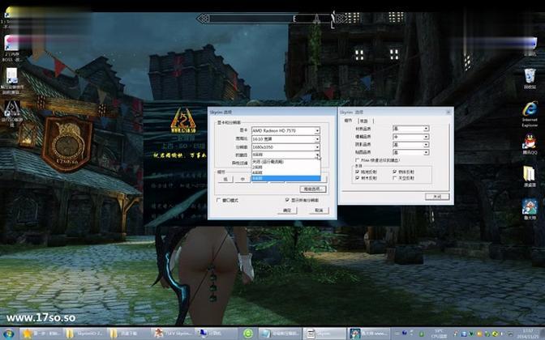
Task: Select the 4 samples antialiasing option
Action: pos(285,172)
